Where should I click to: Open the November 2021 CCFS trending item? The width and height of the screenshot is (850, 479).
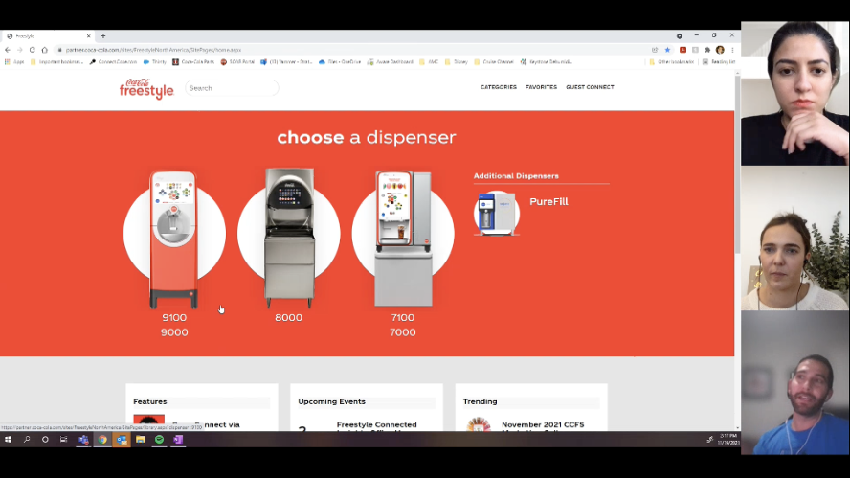click(543, 426)
